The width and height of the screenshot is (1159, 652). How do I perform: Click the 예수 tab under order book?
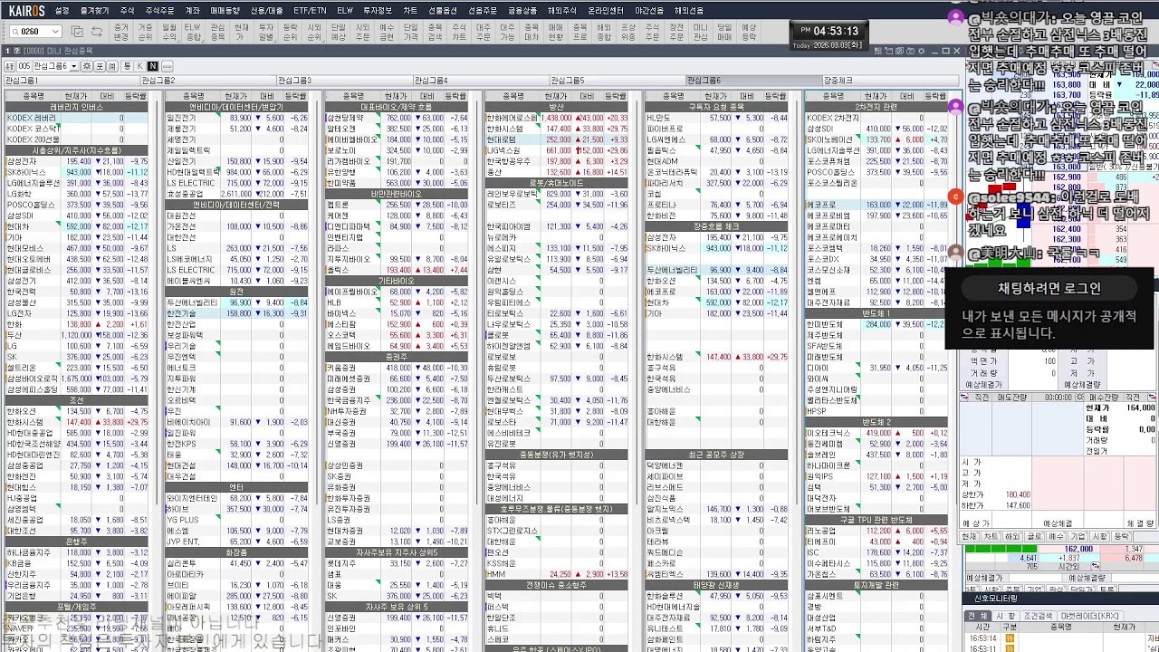(x=1056, y=537)
